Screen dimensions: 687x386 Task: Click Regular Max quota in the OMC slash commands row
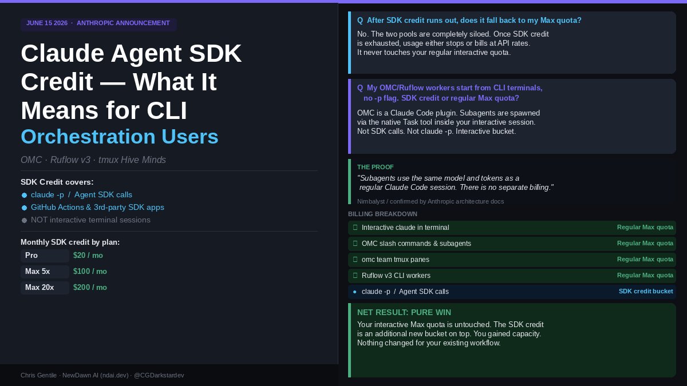(645, 244)
